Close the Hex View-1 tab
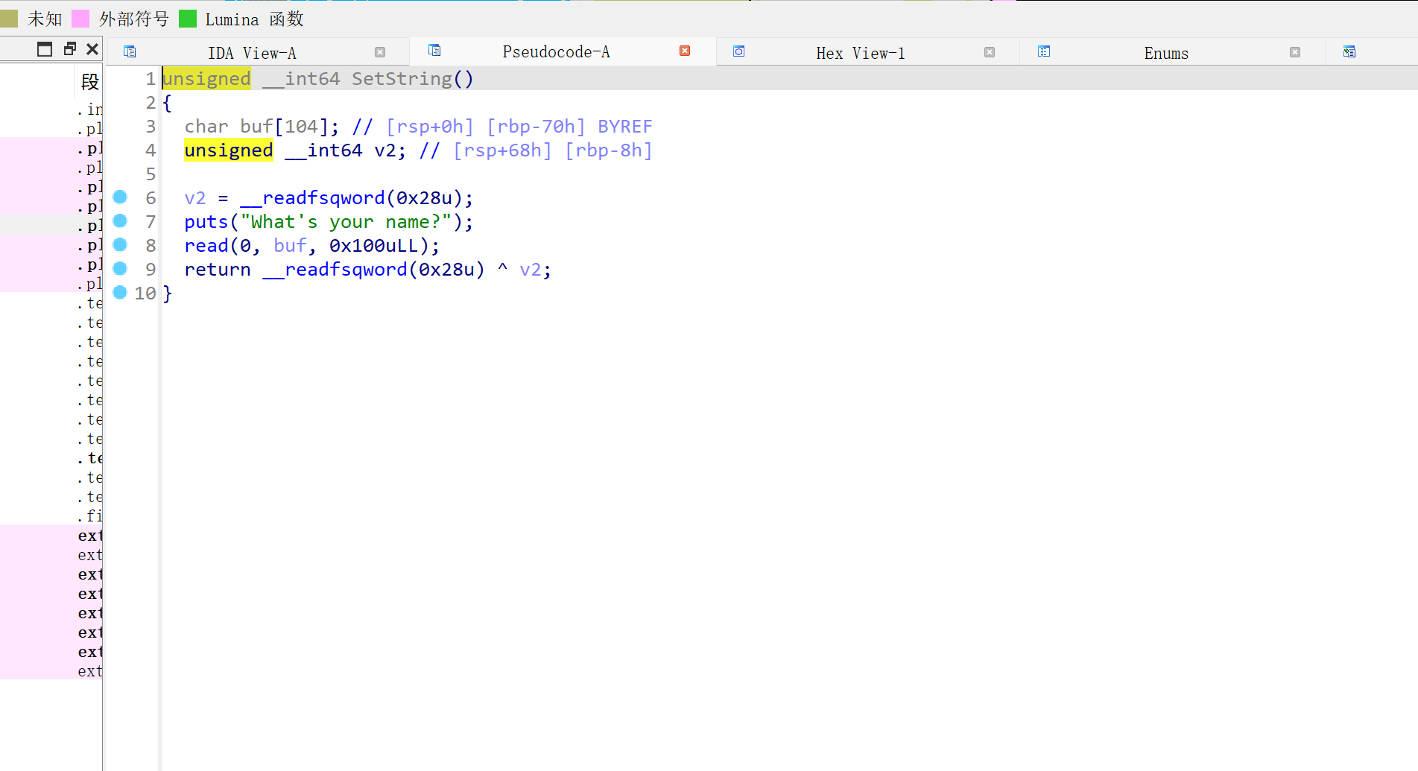 tap(990, 52)
